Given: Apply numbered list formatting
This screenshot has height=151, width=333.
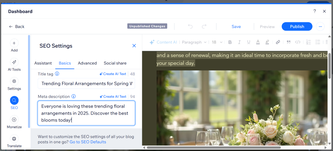Looking at the screenshot, I should point(308,42).
